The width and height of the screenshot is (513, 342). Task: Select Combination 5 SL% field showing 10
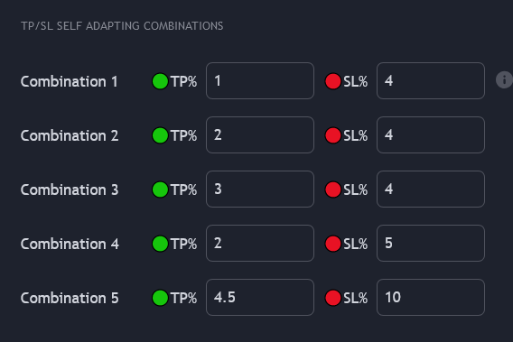point(431,297)
